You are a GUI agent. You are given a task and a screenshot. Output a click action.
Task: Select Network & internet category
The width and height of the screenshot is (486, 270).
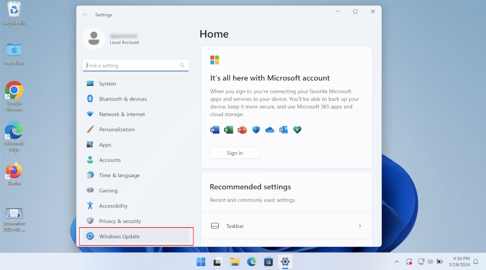136,114
